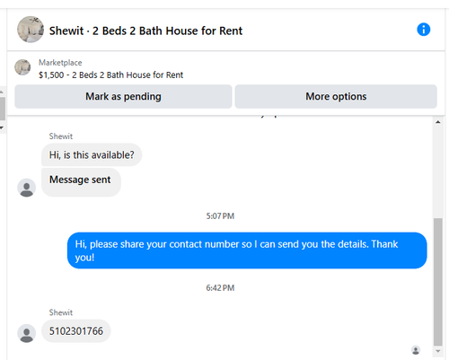Screen dimensions: 449x360
Task: Click the chat vertical scrollbar thumb
Action: [x=438, y=282]
